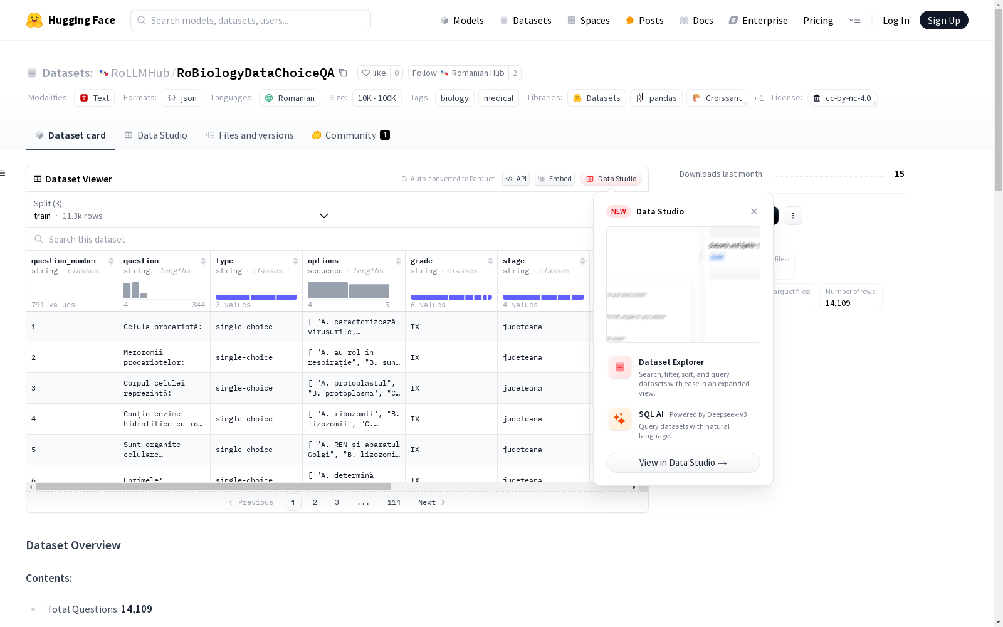Click the Data Studio button in viewer header

click(611, 179)
